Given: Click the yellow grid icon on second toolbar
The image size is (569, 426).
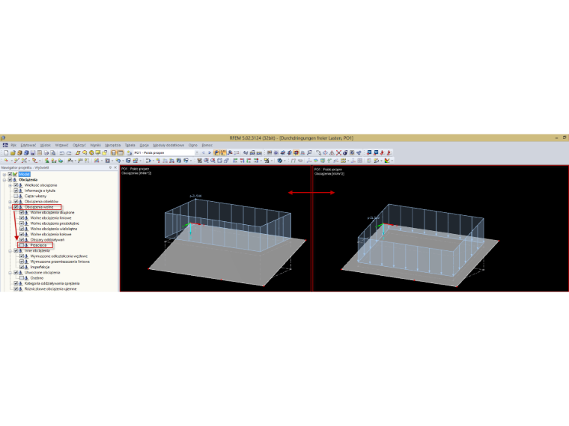Looking at the screenshot, I should click(344, 161).
